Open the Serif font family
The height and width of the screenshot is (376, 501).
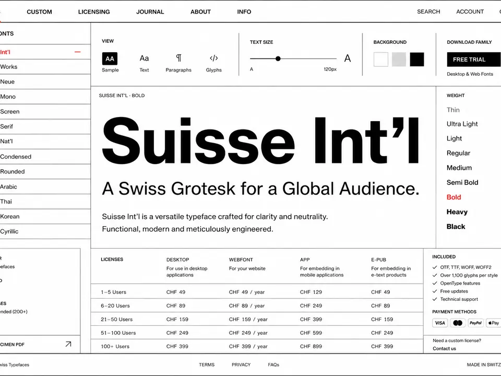coord(44,126)
